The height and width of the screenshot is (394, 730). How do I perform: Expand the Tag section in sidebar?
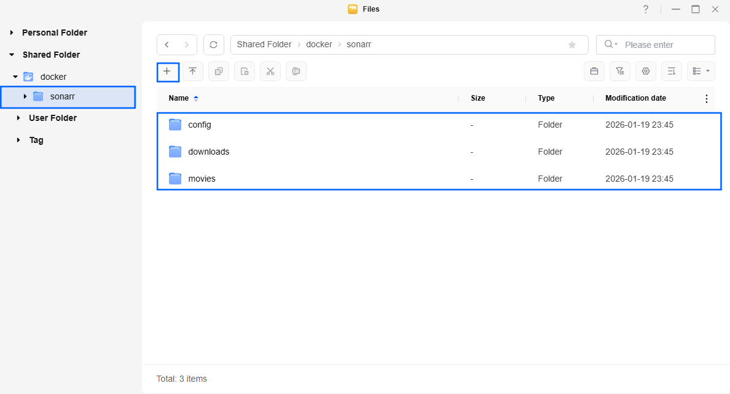coord(18,140)
